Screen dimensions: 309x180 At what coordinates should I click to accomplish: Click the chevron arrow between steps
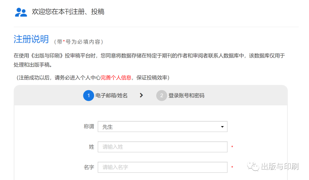point(141,95)
